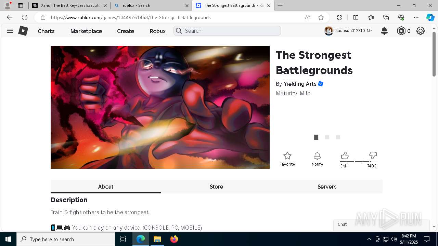Open the Windows notification center

tap(427, 239)
